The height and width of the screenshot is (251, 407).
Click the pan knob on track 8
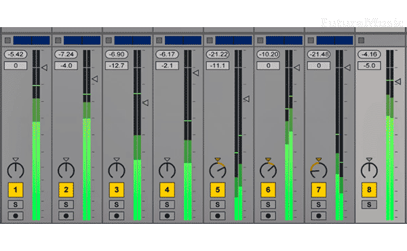[369, 170]
